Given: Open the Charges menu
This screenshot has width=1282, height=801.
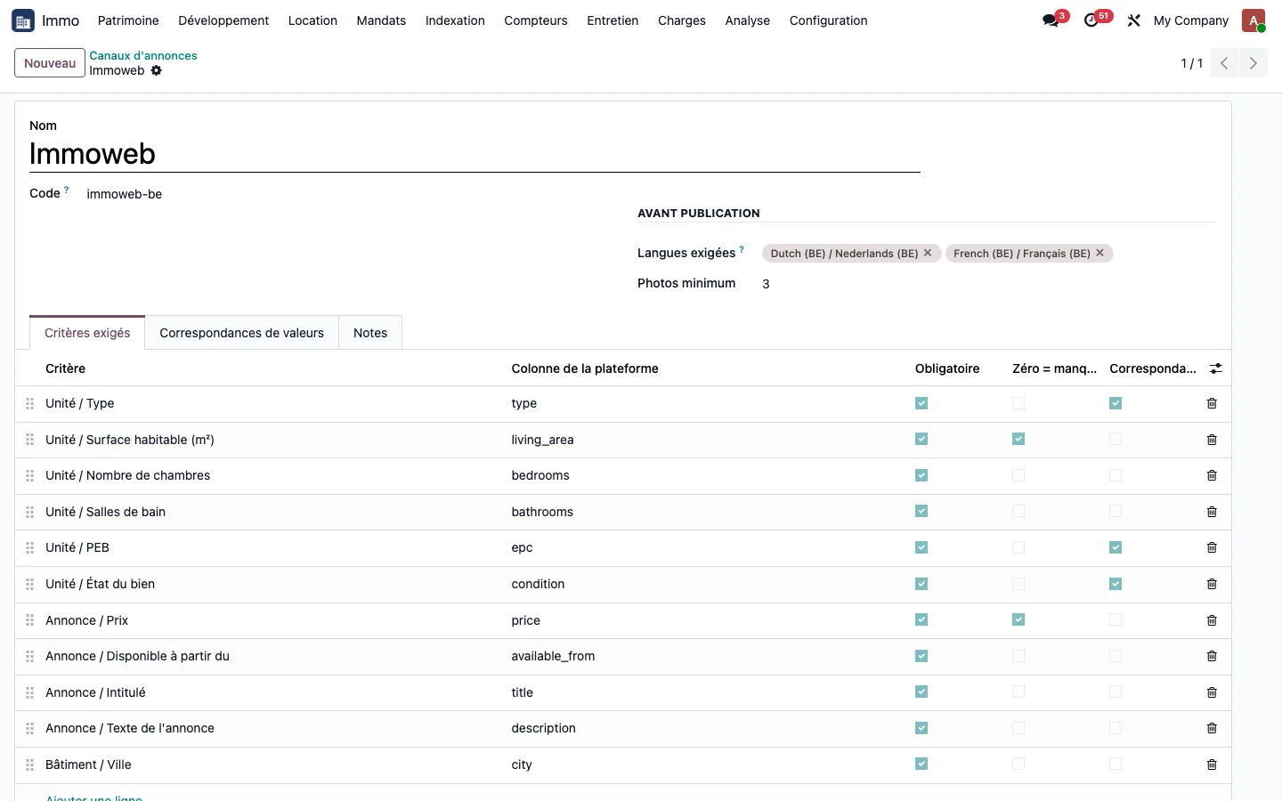Looking at the screenshot, I should (682, 20).
